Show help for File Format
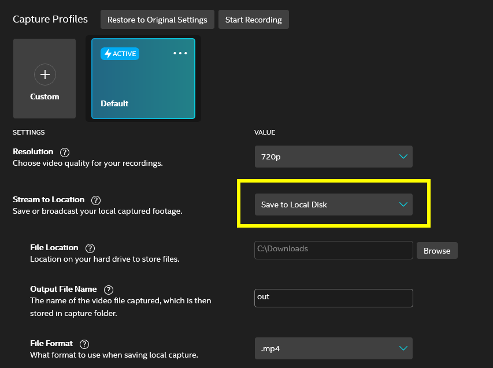This screenshot has width=493, height=368. 84,344
